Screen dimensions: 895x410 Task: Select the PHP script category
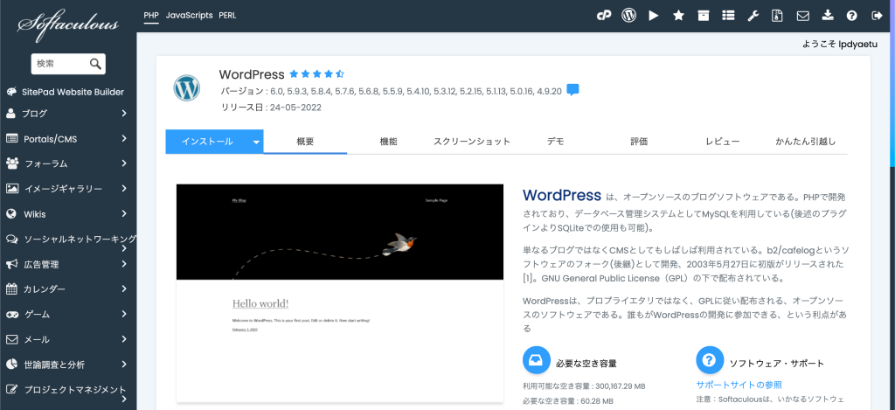(x=151, y=16)
